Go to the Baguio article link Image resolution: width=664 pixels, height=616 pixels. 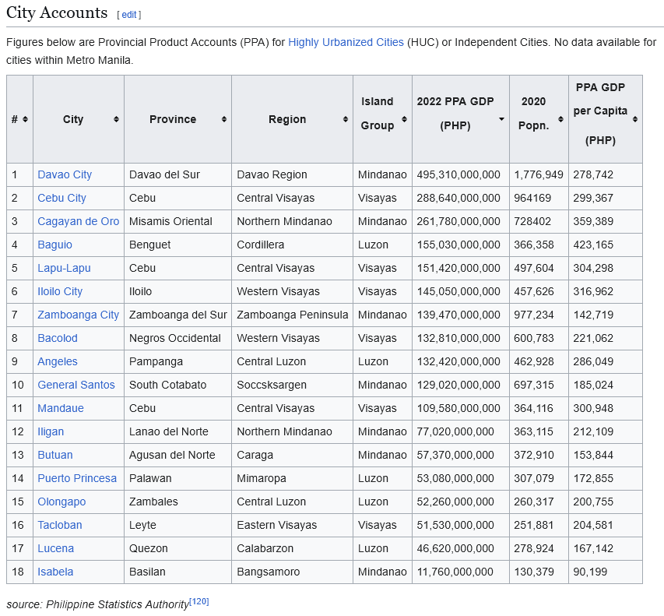55,245
